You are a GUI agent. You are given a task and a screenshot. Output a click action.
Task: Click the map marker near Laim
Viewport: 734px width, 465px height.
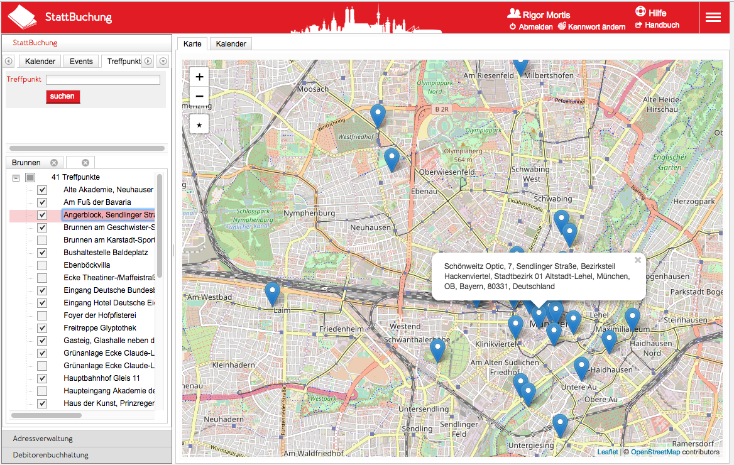coord(272,293)
